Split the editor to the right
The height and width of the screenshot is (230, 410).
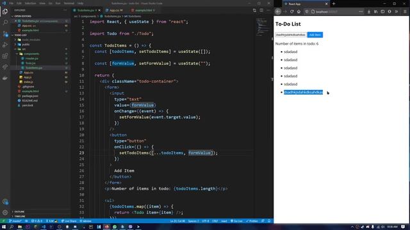coord(261,10)
